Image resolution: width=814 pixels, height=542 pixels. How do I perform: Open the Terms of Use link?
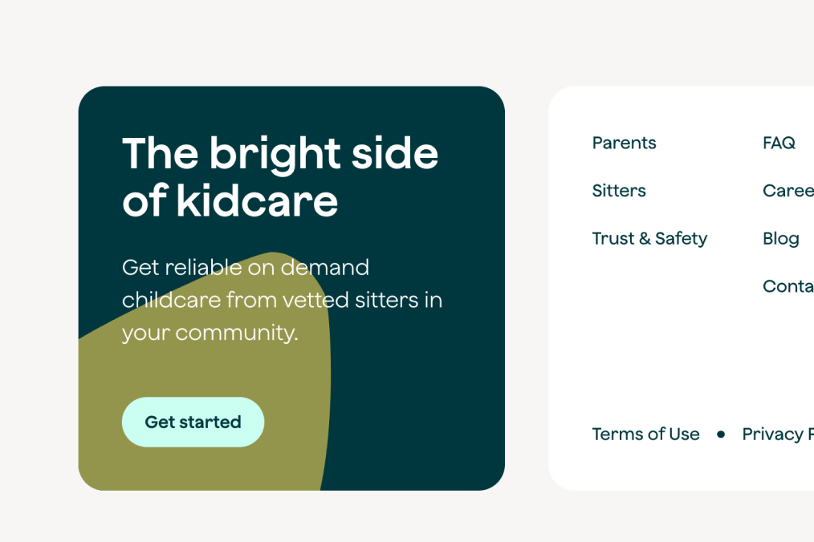(x=645, y=434)
